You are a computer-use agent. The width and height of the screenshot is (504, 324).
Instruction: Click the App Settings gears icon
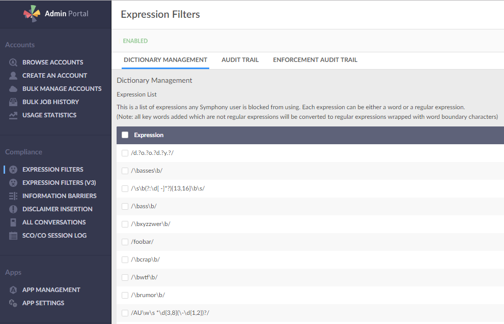coord(13,303)
